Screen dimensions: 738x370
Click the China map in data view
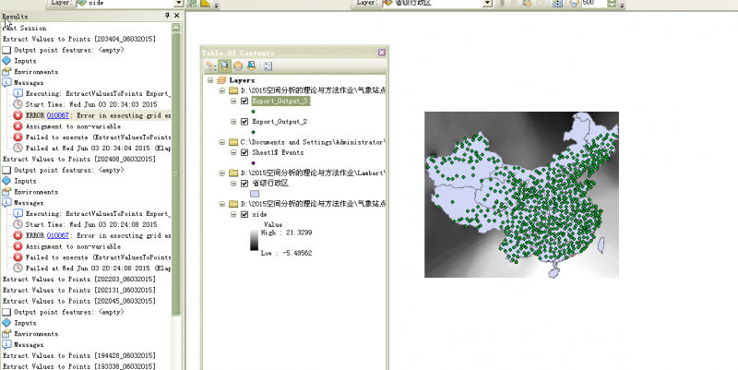point(521,195)
